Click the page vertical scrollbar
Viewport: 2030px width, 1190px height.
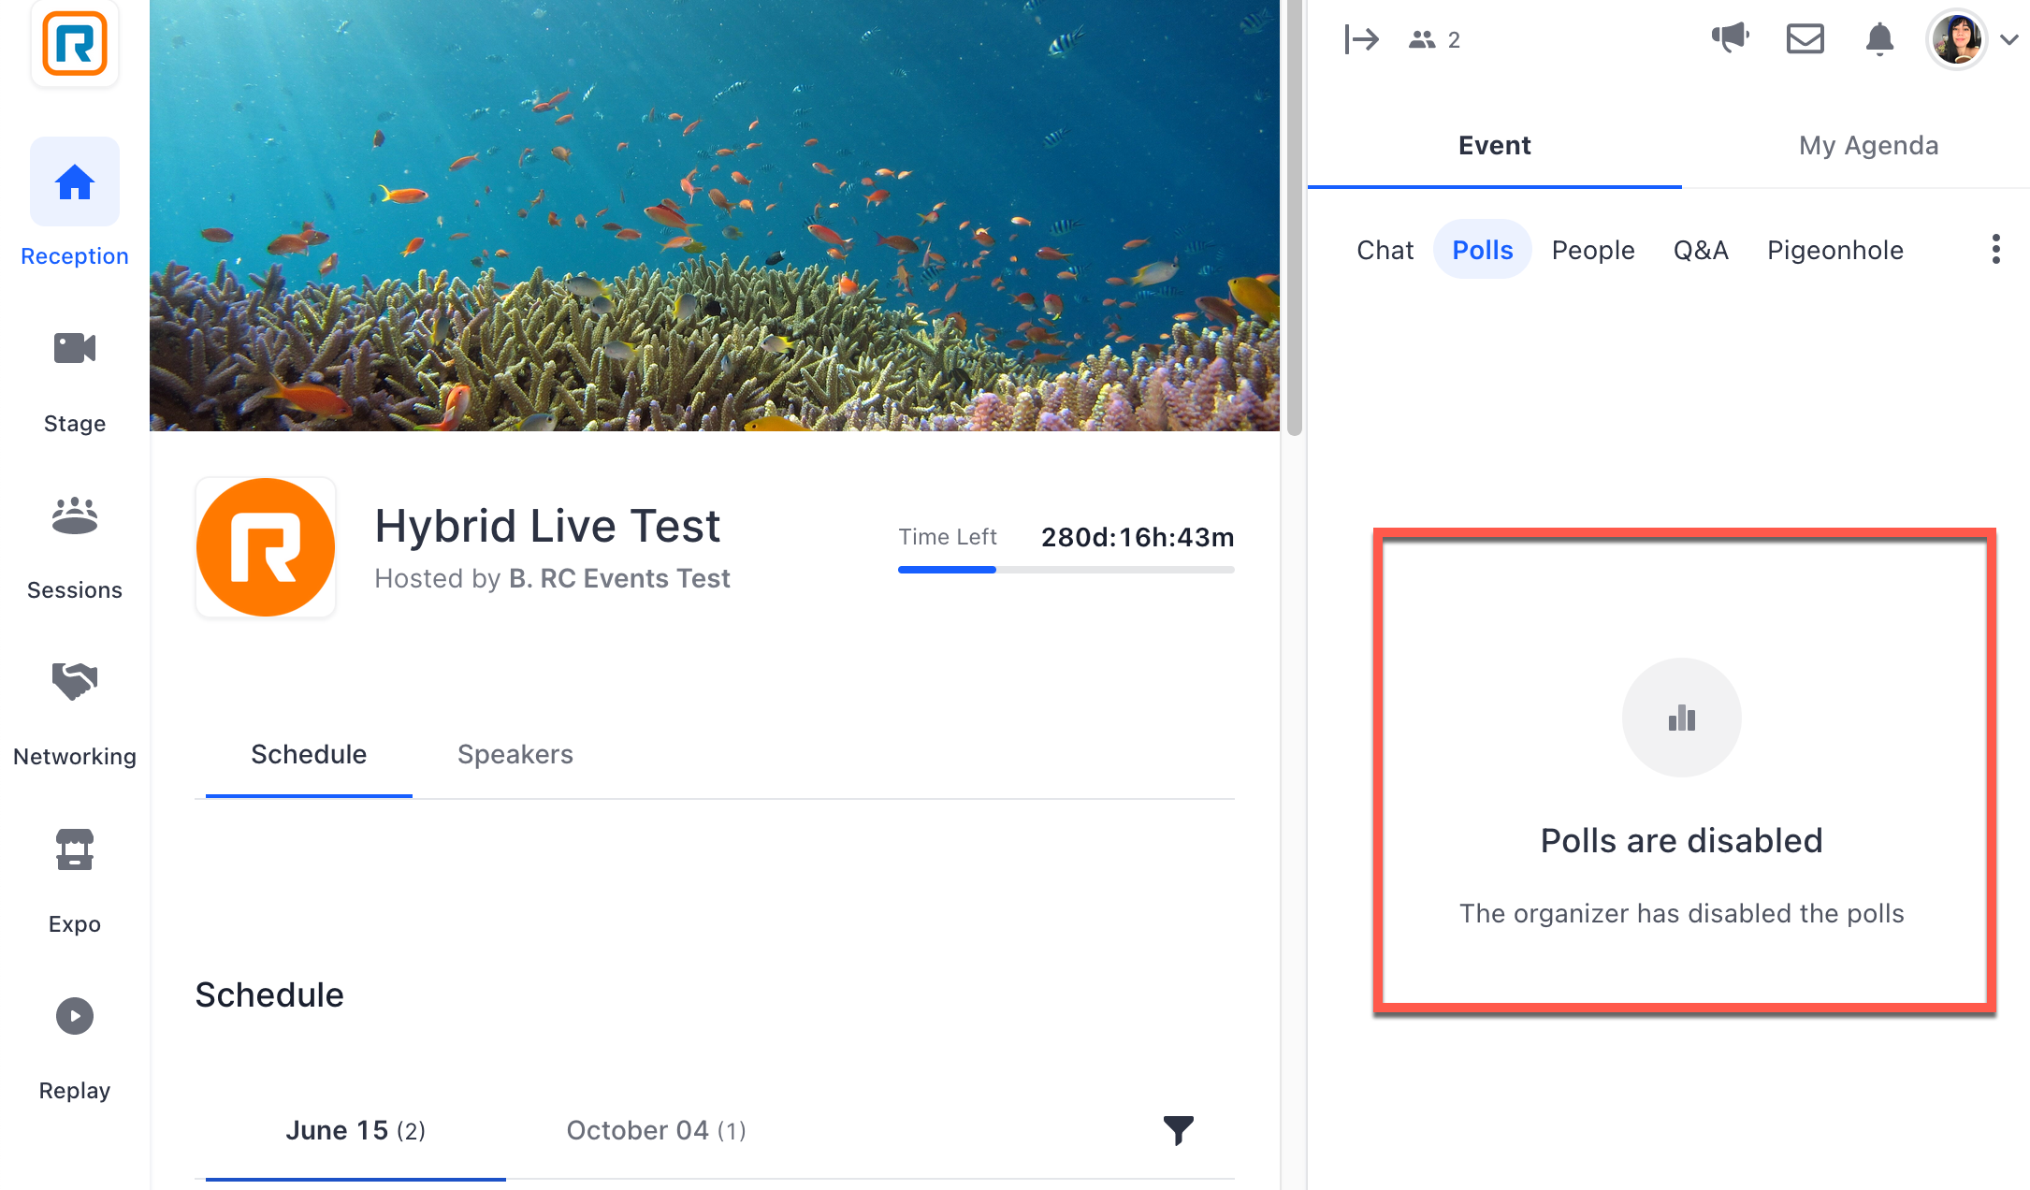click(x=1295, y=217)
